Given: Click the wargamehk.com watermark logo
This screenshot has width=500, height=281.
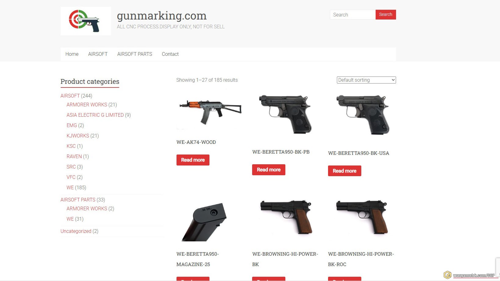Looking at the screenshot, I should click(x=469, y=275).
